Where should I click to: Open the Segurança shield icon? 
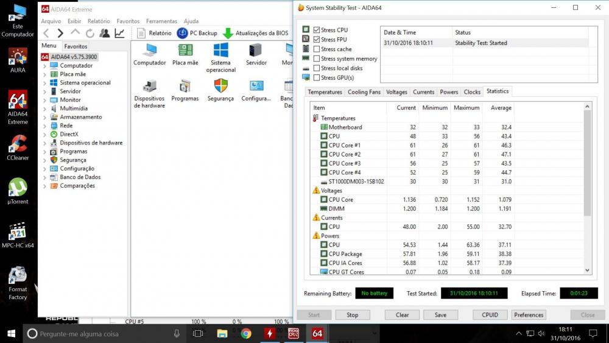click(220, 86)
